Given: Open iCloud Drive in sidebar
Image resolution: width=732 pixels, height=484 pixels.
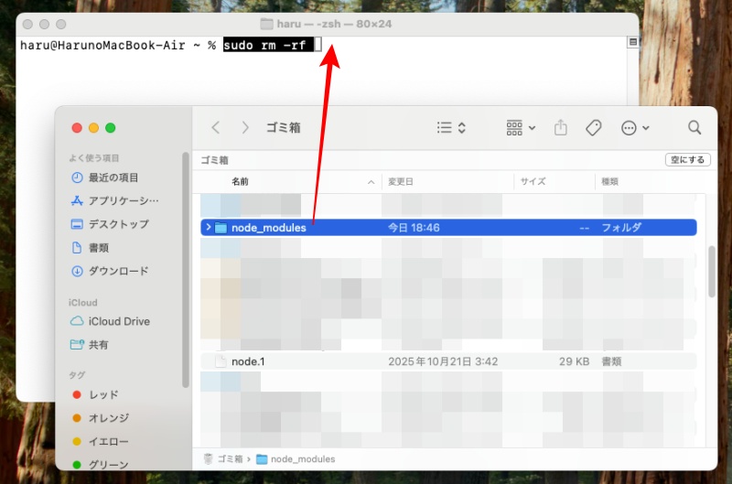Looking at the screenshot, I should point(119,321).
